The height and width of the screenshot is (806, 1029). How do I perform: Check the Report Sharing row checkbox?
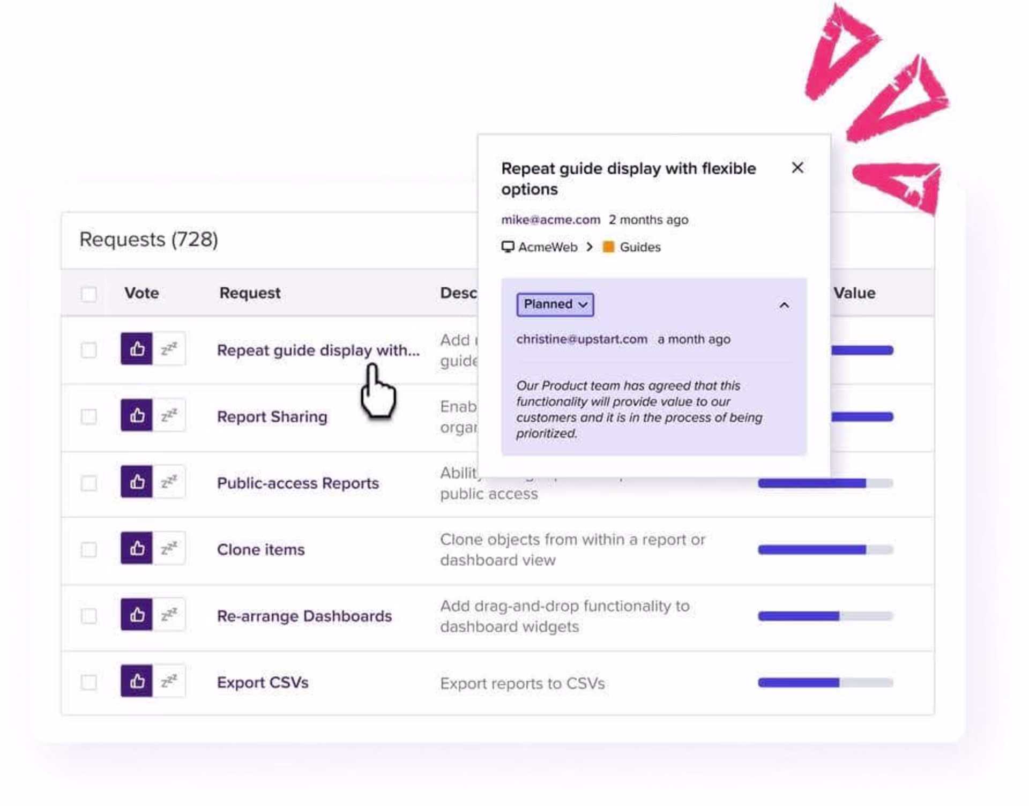[89, 416]
